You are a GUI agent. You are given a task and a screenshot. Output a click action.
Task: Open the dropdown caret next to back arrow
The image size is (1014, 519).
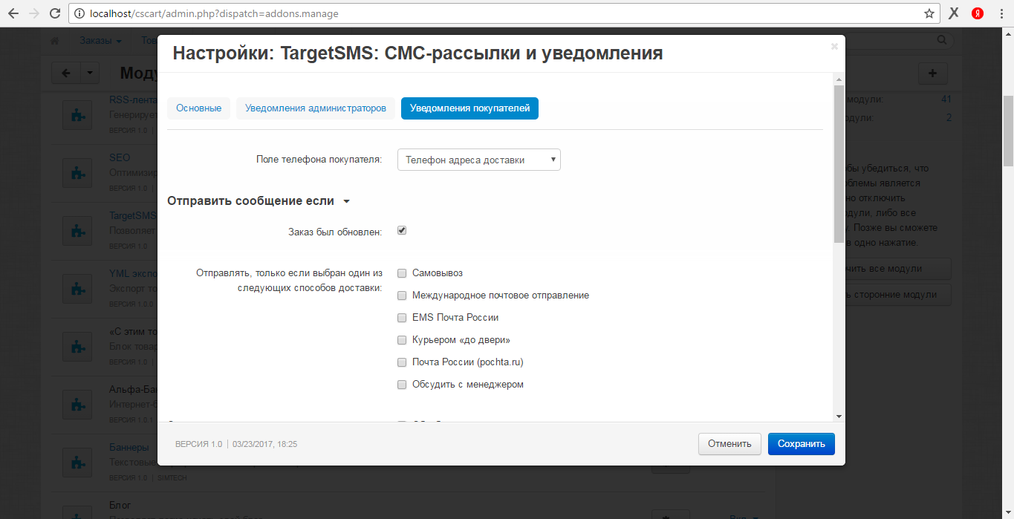click(x=89, y=73)
